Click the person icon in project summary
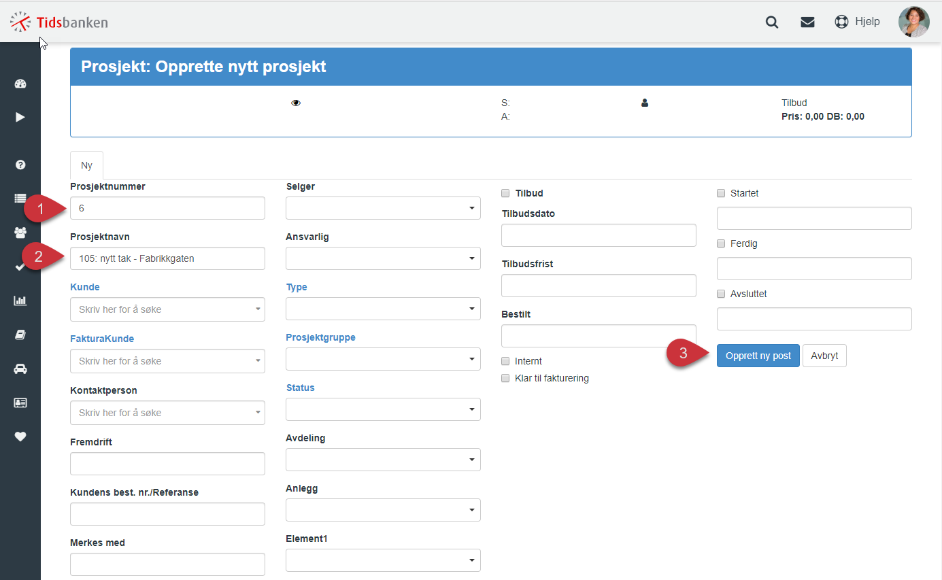 click(645, 103)
